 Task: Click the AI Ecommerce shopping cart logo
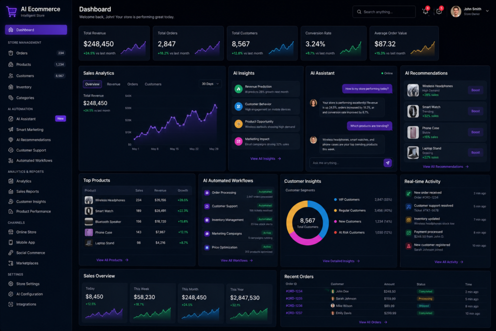point(12,12)
